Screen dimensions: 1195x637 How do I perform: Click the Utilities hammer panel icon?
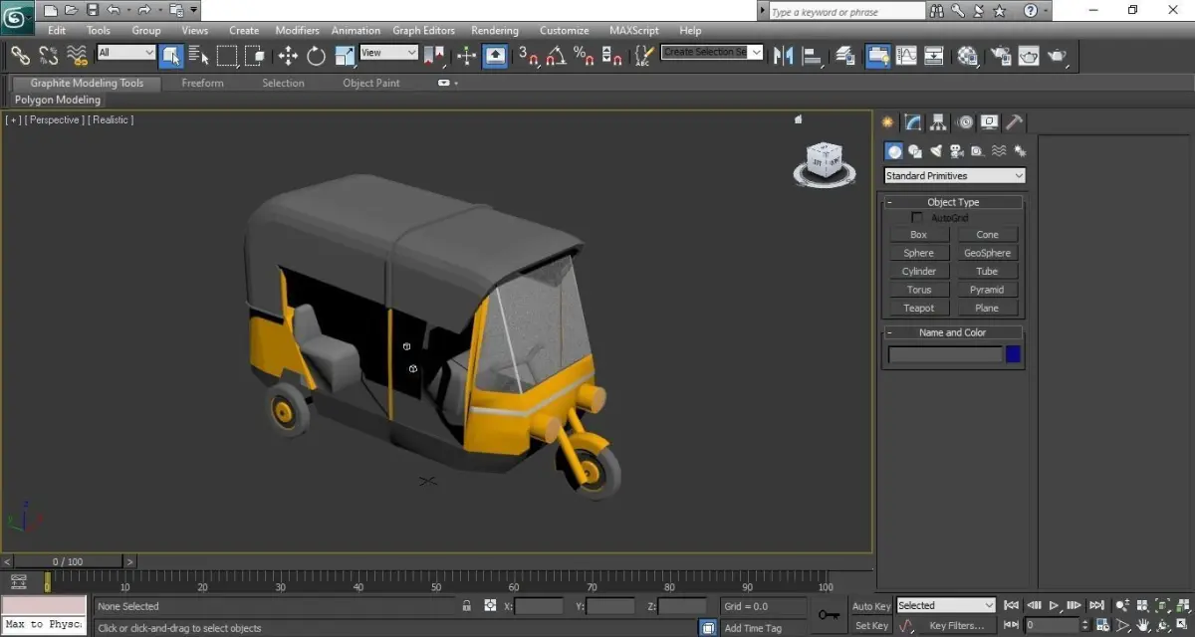tap(1014, 122)
